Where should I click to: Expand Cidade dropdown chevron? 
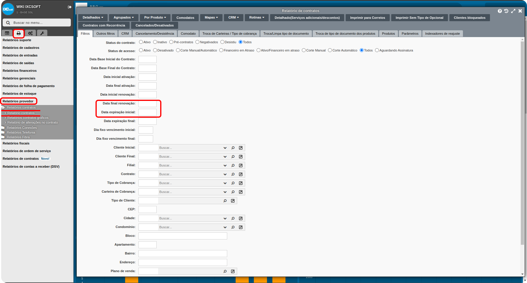pos(225,218)
